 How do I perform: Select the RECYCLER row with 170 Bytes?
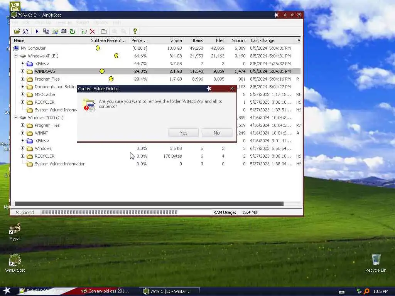[156, 156]
